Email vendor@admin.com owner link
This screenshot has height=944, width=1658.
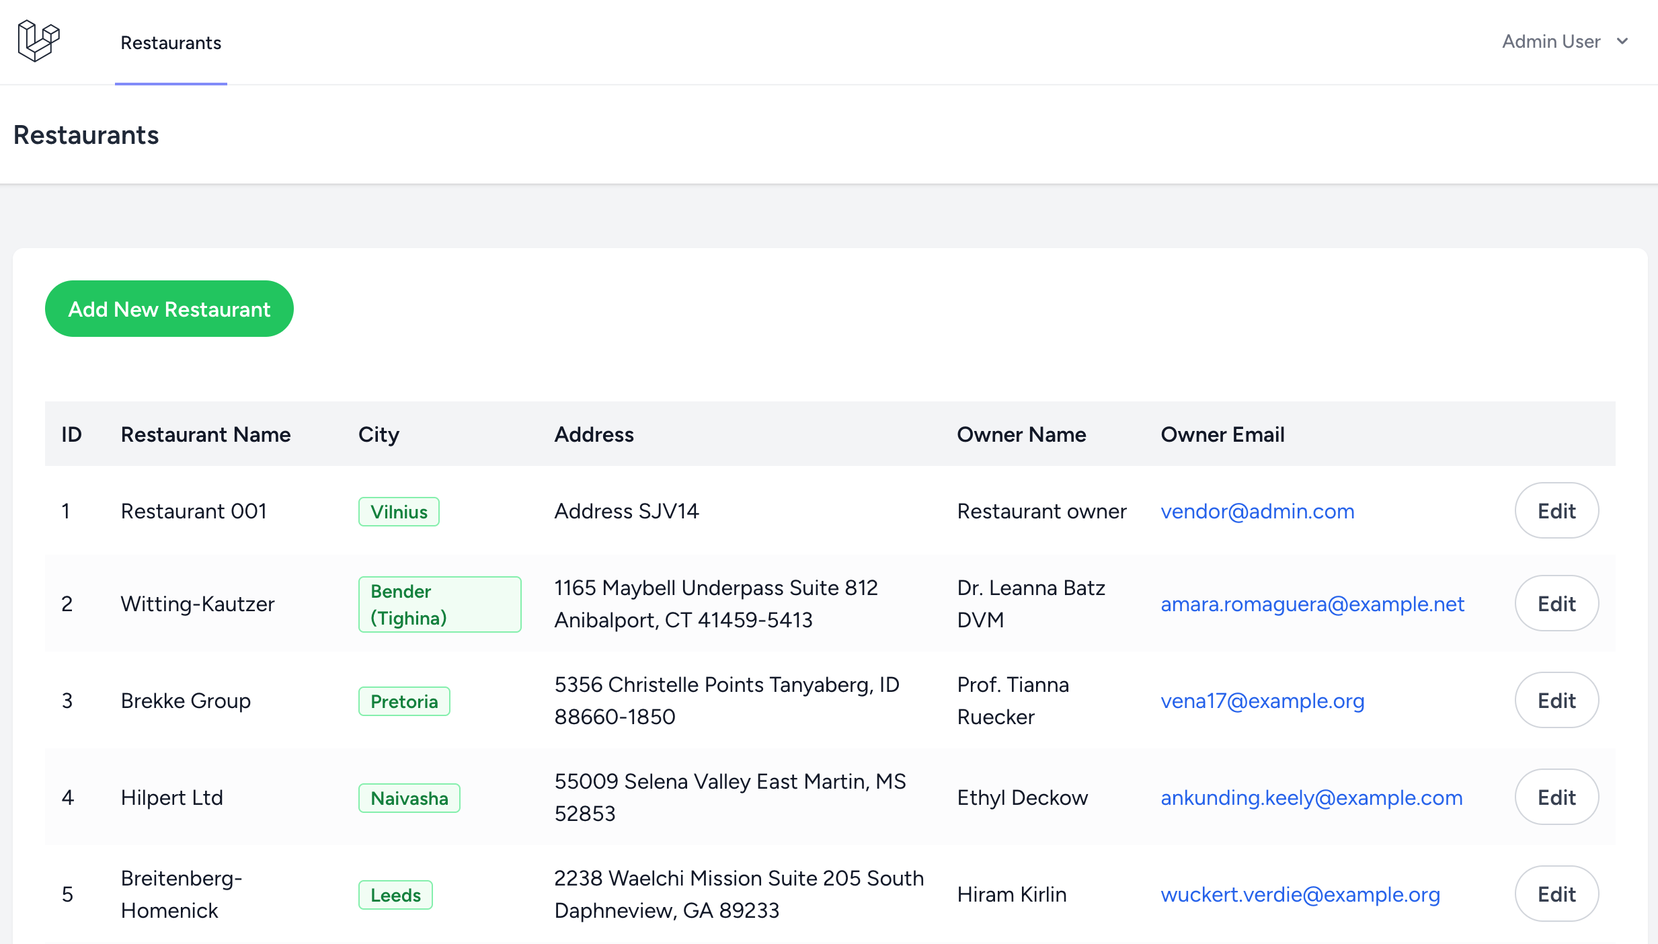click(1257, 511)
